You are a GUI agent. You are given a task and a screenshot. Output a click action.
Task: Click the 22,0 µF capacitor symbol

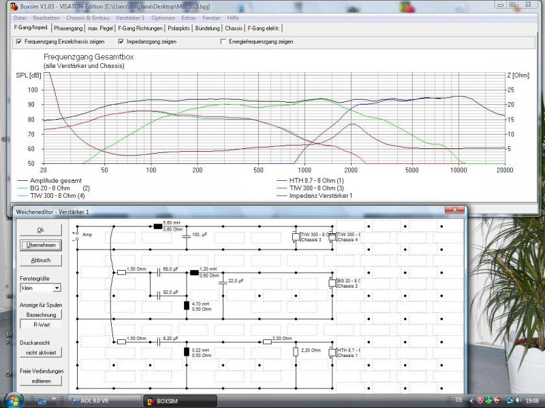click(223, 282)
